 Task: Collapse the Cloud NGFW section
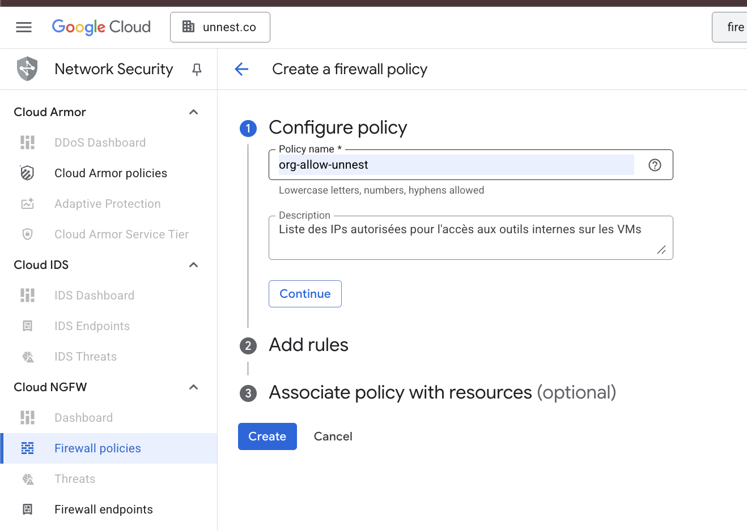193,387
